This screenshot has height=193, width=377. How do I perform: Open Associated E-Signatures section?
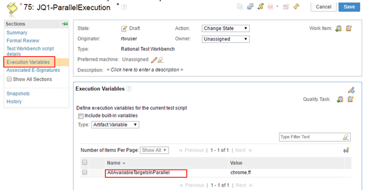33,70
